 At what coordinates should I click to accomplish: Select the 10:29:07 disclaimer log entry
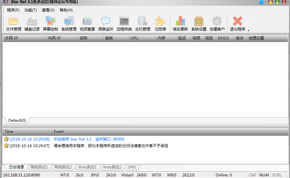click(x=145, y=146)
